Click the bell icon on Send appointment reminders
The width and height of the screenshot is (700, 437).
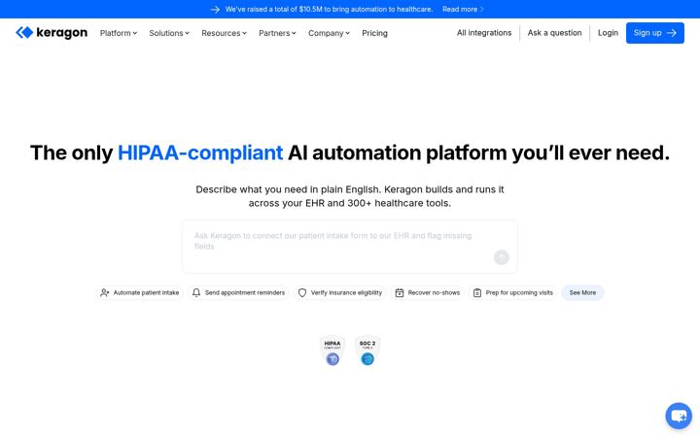pyautogui.click(x=196, y=293)
